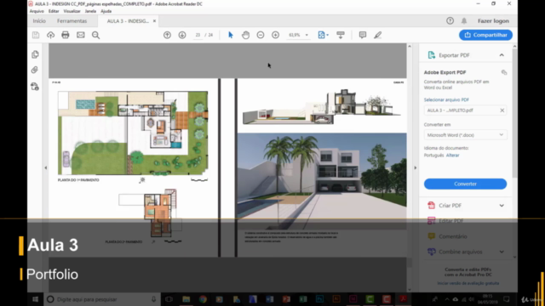Open Editar menu
Image resolution: width=545 pixels, height=306 pixels.
point(54,11)
